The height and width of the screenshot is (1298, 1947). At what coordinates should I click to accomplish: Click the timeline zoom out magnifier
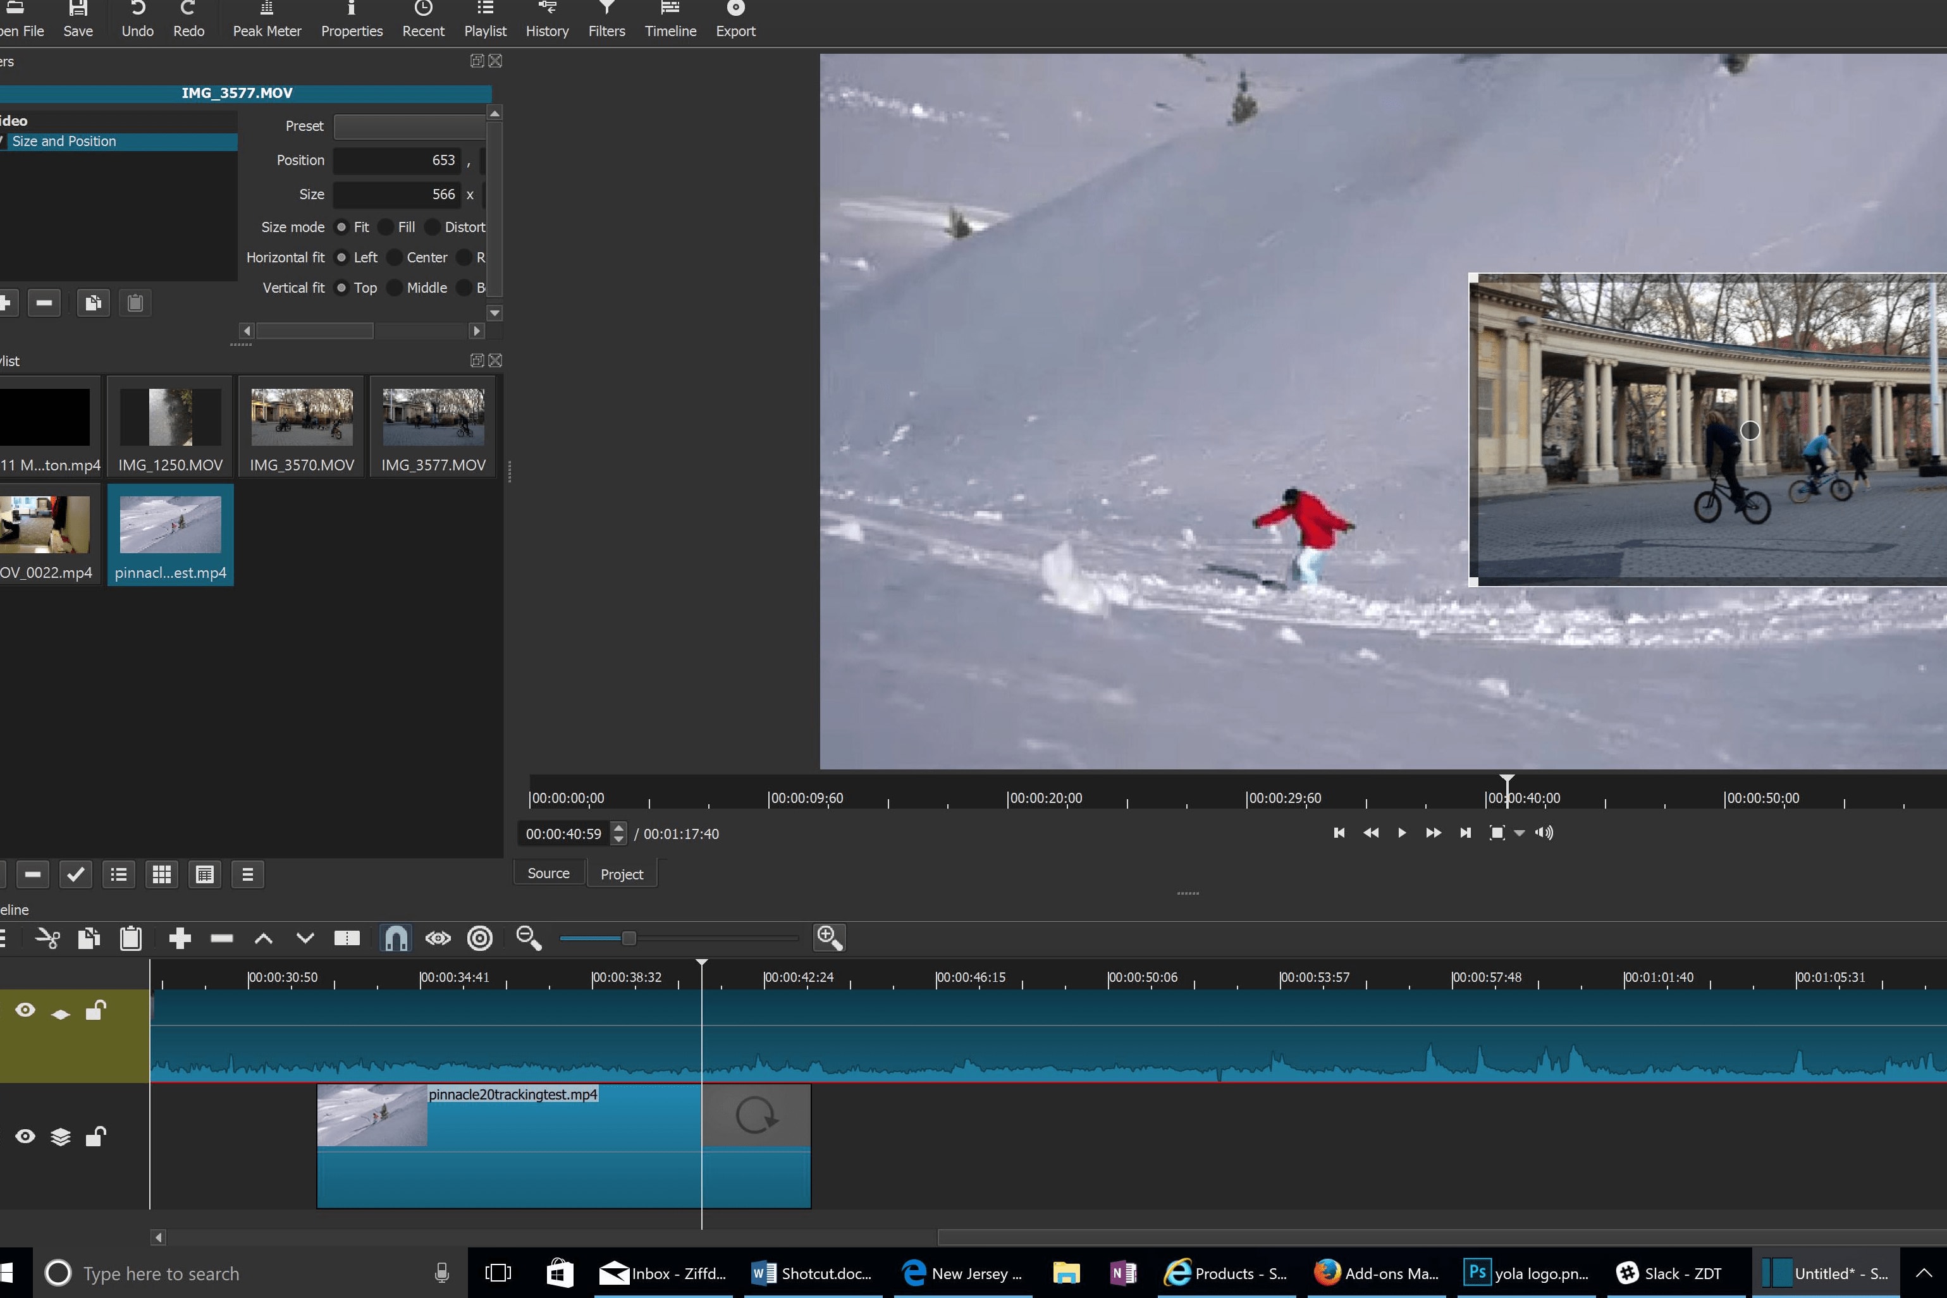pos(528,938)
